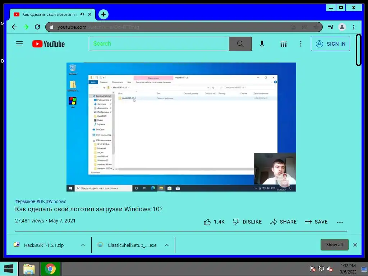Screen dimensions: 368x276
Task: Open the Chrome three-dot menu
Action: pyautogui.click(x=354, y=27)
